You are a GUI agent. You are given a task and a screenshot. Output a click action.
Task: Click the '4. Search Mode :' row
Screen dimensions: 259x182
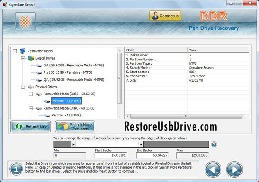coord(187,68)
